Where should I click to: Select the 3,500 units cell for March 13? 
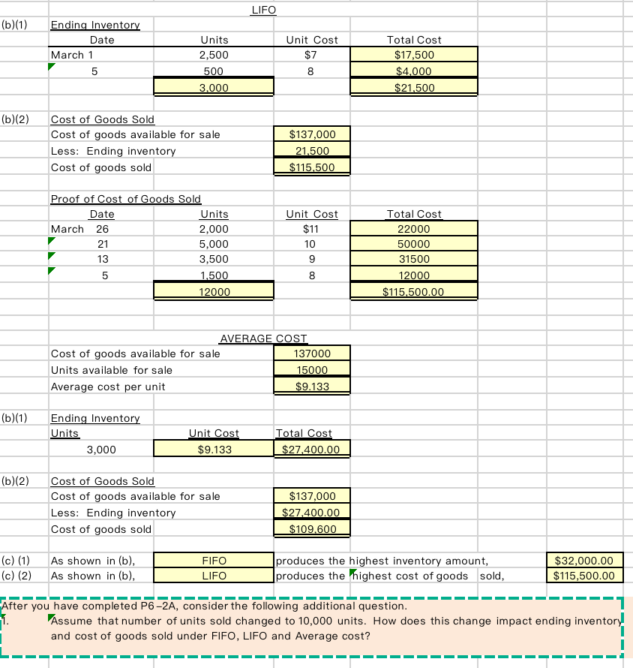tap(214, 259)
